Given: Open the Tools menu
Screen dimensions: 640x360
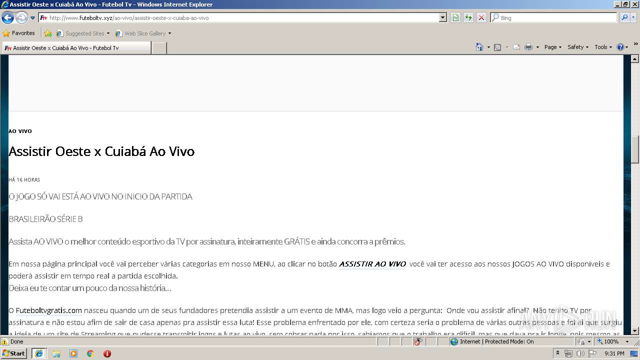Looking at the screenshot, I should pos(603,47).
